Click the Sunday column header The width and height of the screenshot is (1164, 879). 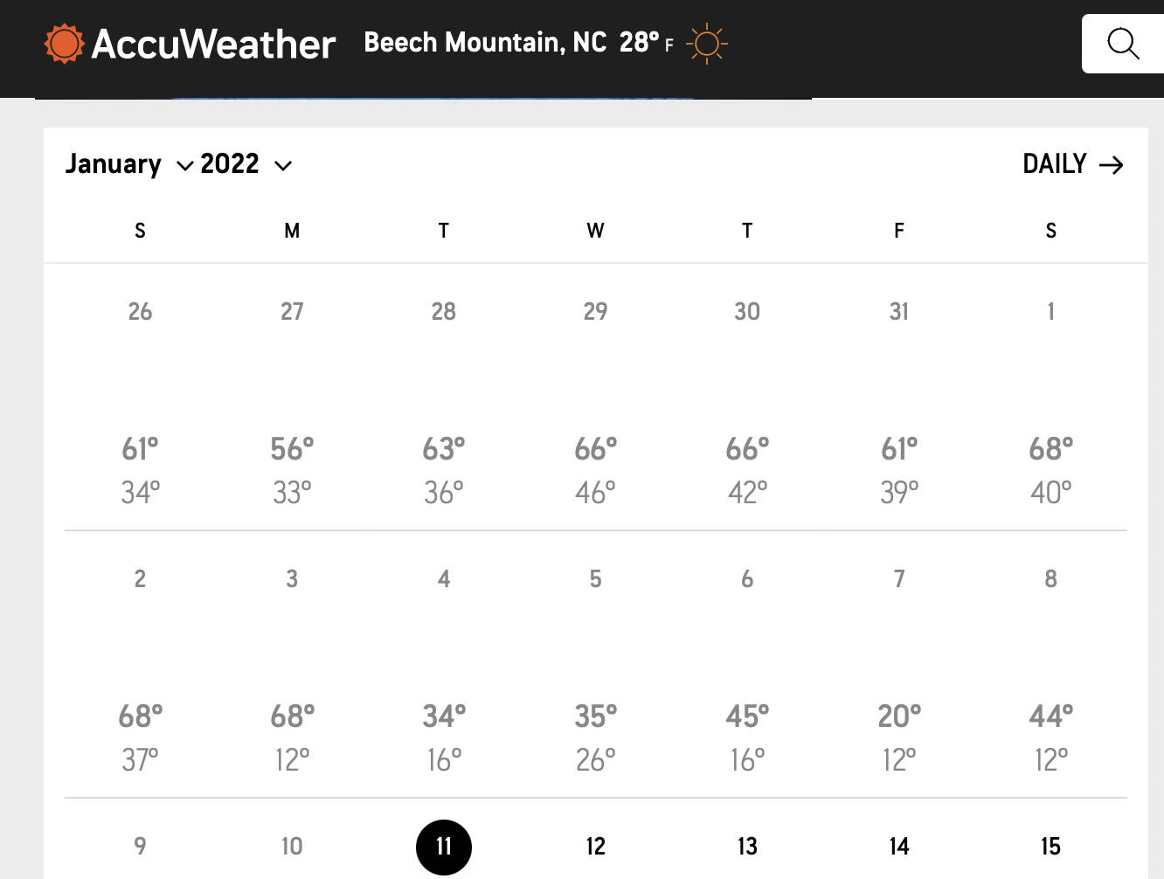tap(140, 231)
